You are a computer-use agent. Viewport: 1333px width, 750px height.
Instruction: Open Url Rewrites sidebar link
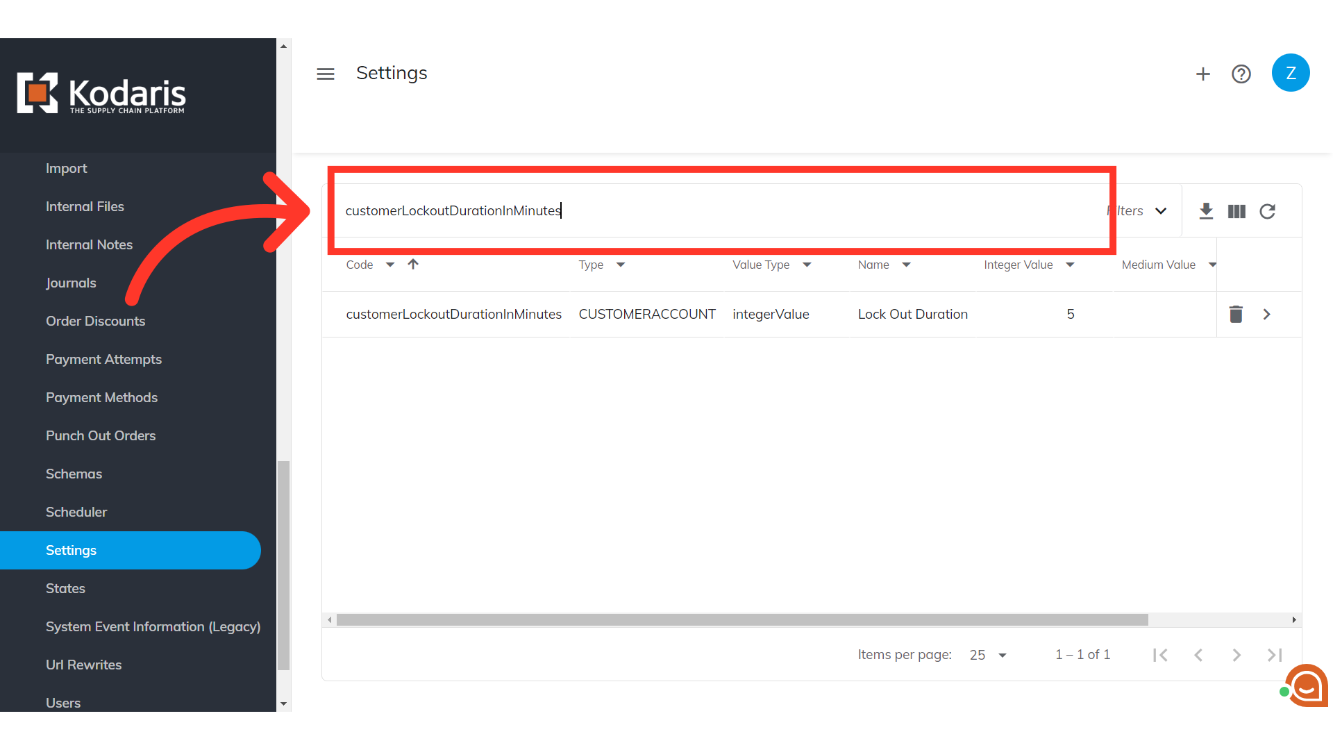tap(83, 665)
